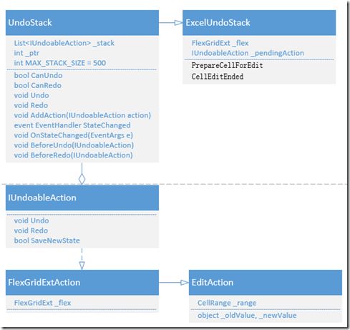Image resolution: width=350 pixels, height=330 pixels.
Task: Click void Undo in IUndoableAction
Action: coord(31,220)
